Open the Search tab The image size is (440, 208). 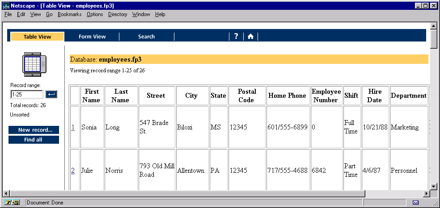(146, 37)
